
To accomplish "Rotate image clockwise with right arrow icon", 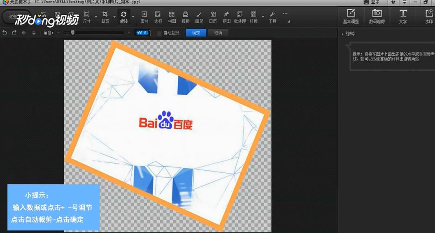I will tap(14, 33).
